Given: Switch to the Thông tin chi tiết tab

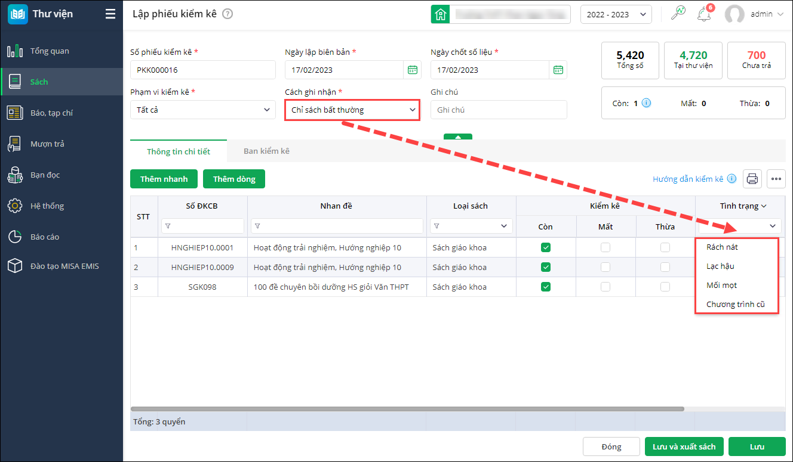Looking at the screenshot, I should 179,151.
